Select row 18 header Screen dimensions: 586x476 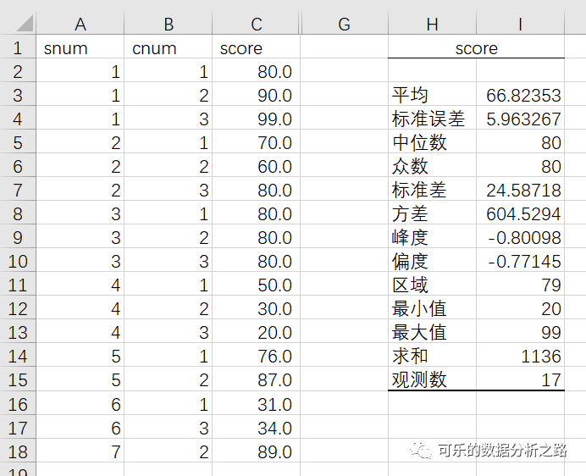click(x=18, y=451)
